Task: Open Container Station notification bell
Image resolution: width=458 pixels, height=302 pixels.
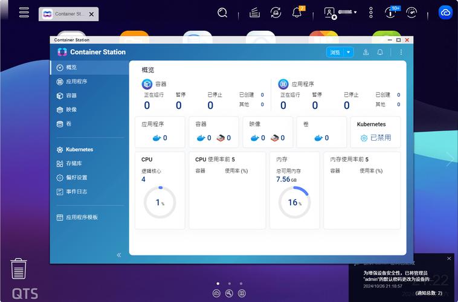Action: click(x=379, y=53)
